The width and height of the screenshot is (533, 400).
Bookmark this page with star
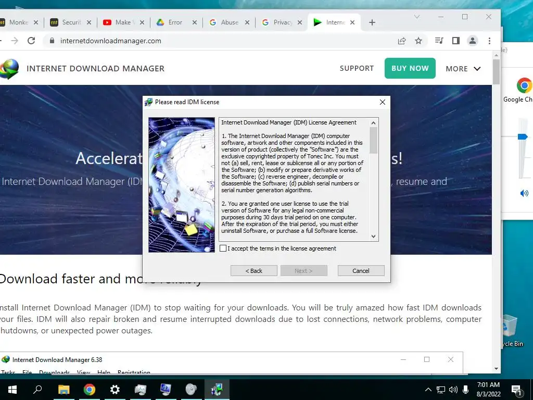pyautogui.click(x=418, y=41)
